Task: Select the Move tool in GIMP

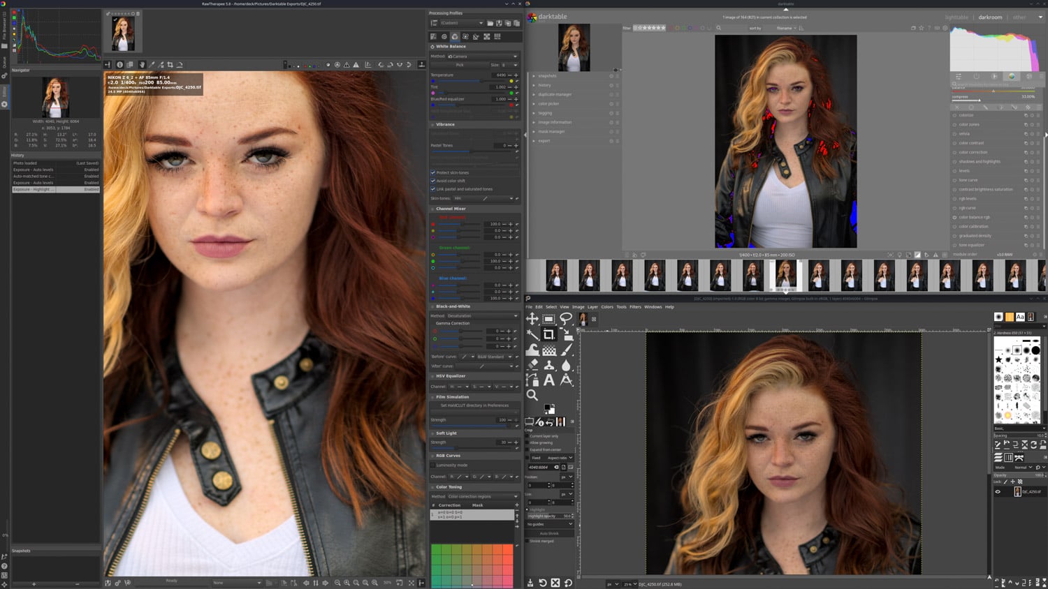Action: 532,318
